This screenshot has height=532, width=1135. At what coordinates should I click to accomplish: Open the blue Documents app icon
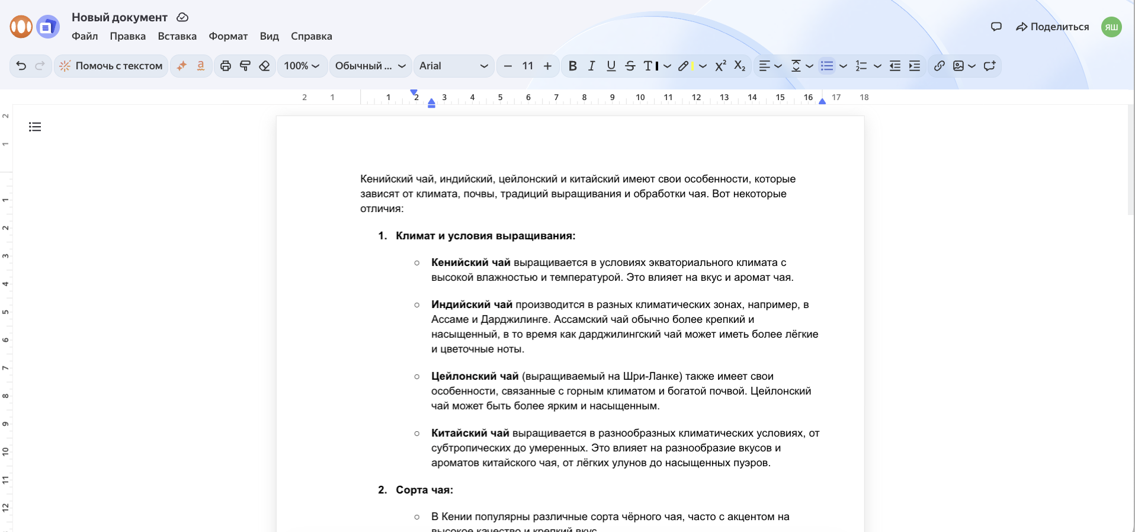(x=48, y=27)
